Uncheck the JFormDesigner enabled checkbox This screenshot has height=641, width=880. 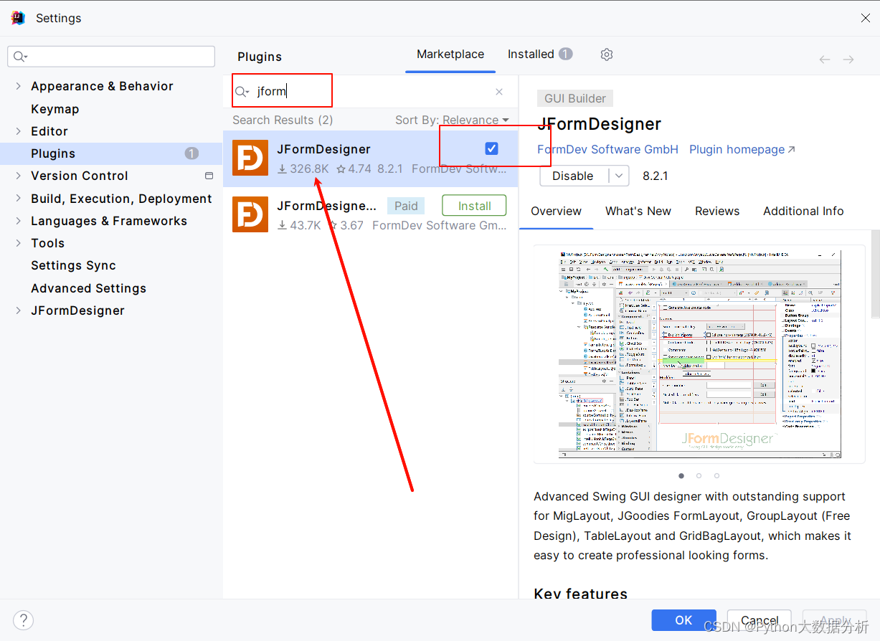(x=491, y=148)
